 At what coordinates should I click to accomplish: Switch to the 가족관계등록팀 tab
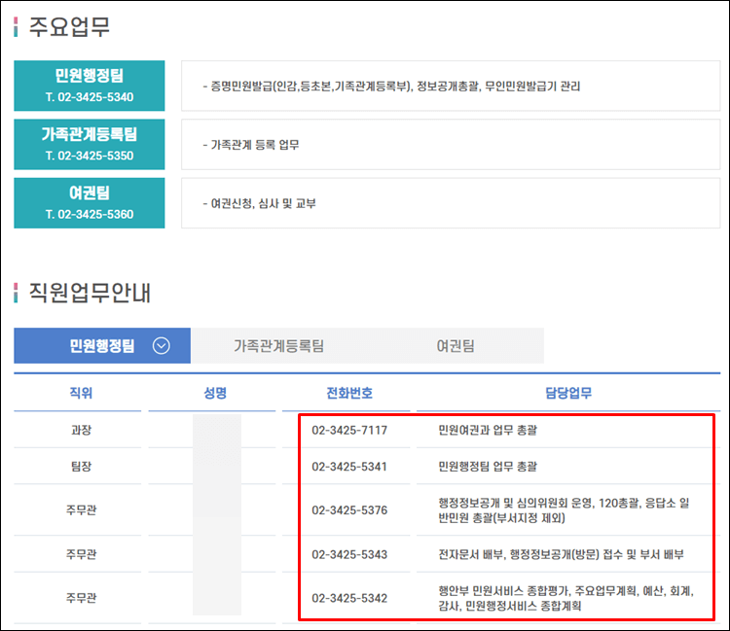pyautogui.click(x=278, y=346)
